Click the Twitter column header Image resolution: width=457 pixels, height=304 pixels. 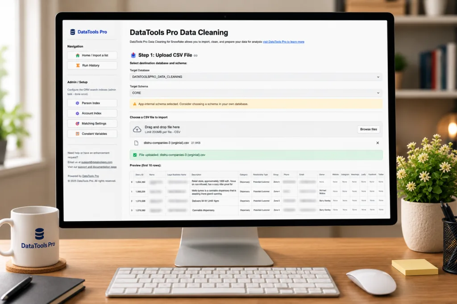(381, 174)
